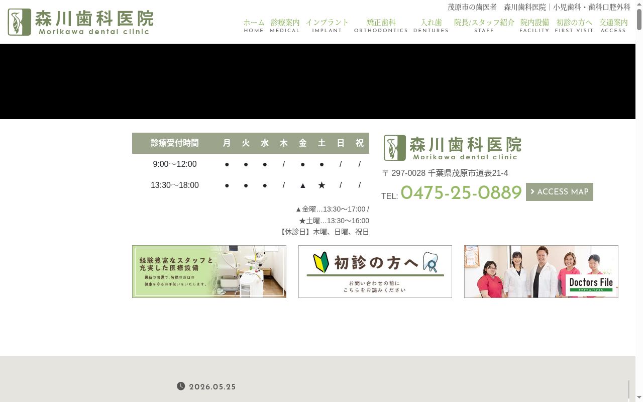Open the ホーム HOME menu item
The width and height of the screenshot is (643, 402).
(254, 26)
